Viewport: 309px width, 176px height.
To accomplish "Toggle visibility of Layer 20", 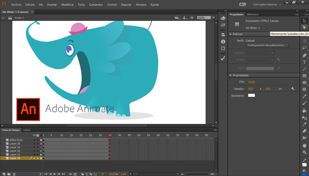I will [x=34, y=144].
